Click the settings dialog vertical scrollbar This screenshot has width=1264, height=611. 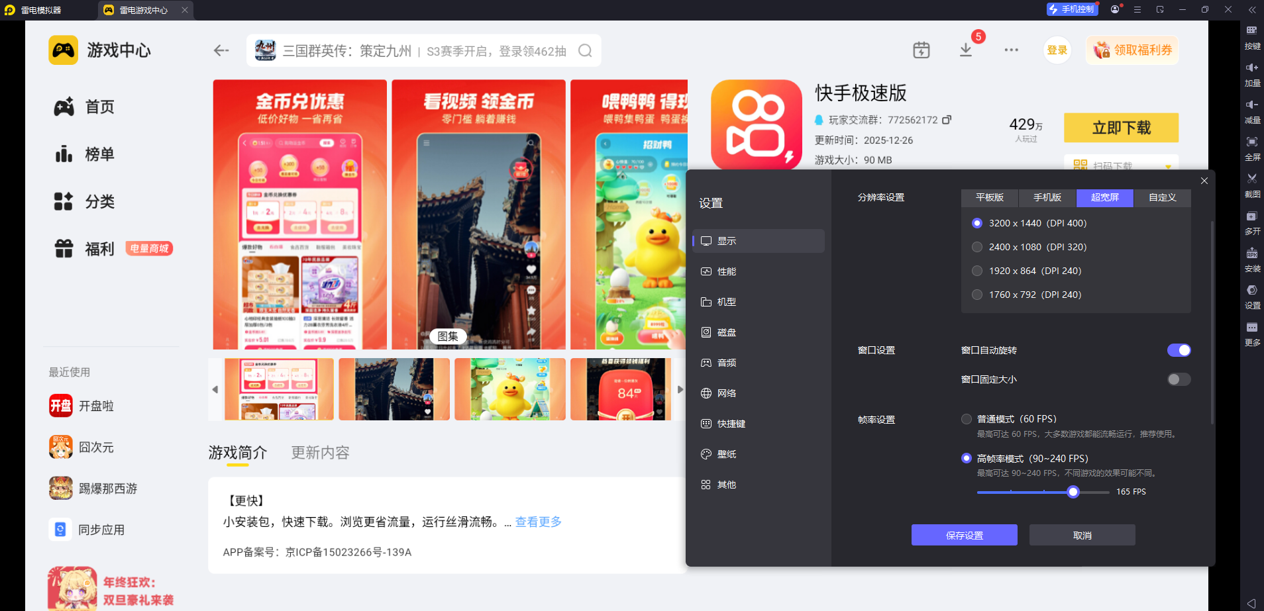(1212, 322)
